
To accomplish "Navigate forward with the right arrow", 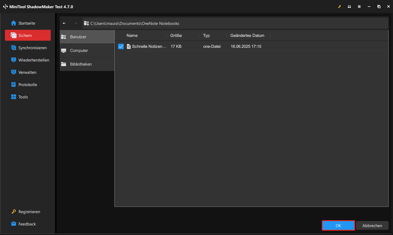I will coord(76,23).
